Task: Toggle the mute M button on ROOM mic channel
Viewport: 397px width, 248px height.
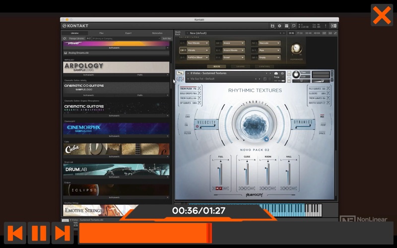Action: tap(265, 188)
